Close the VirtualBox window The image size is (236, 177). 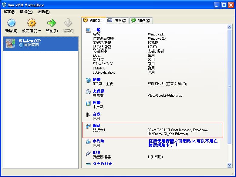[x=231, y=5]
